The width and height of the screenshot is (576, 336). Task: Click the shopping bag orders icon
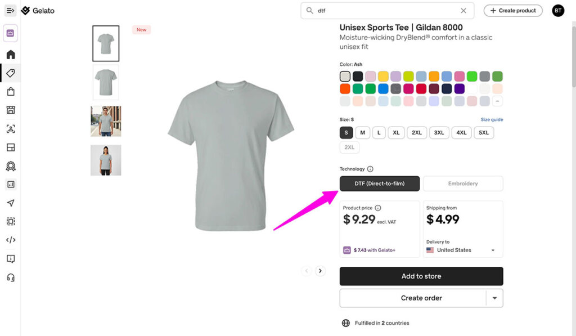click(x=11, y=92)
